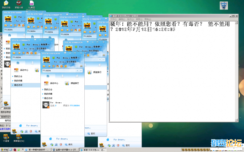Open the status icon in YY window 419883129

pos(76,47)
